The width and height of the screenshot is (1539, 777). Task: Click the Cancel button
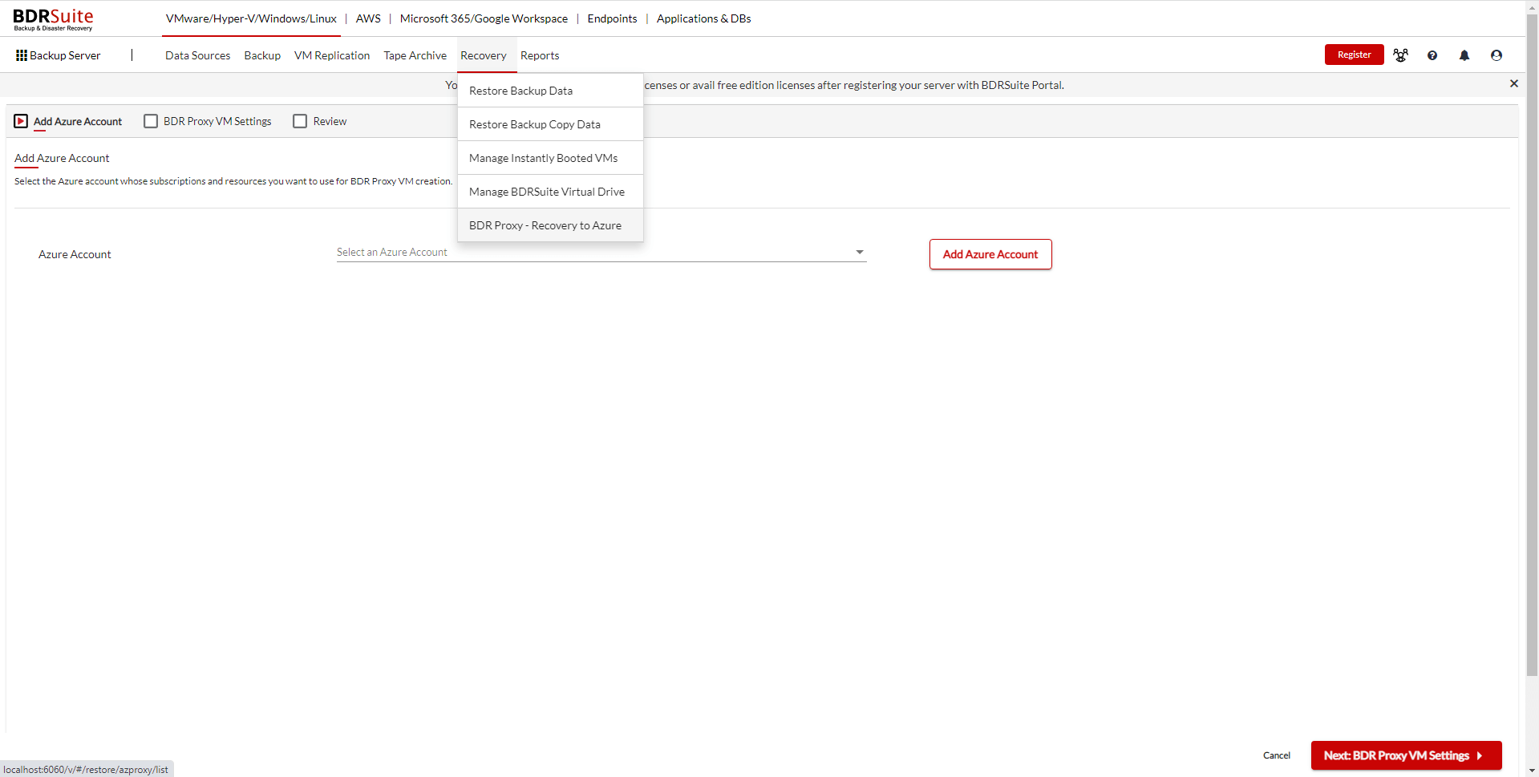coord(1276,755)
